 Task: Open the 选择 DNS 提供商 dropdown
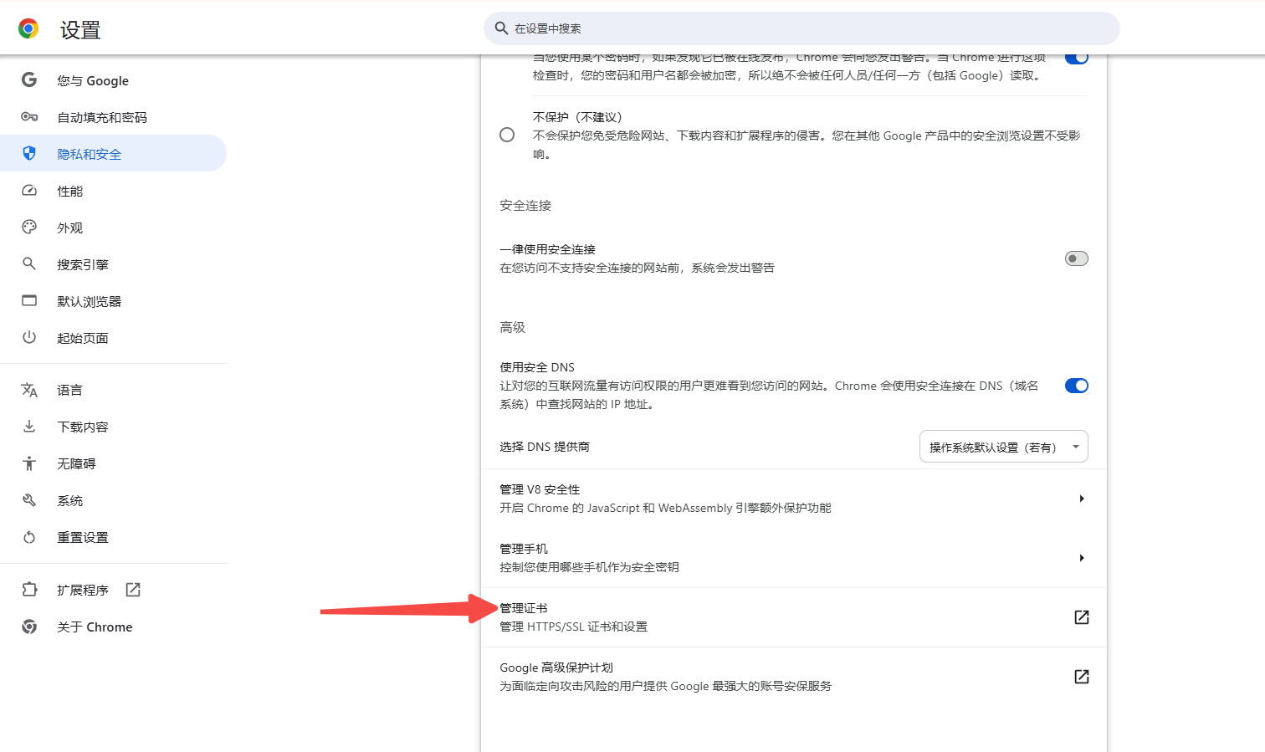click(1004, 447)
